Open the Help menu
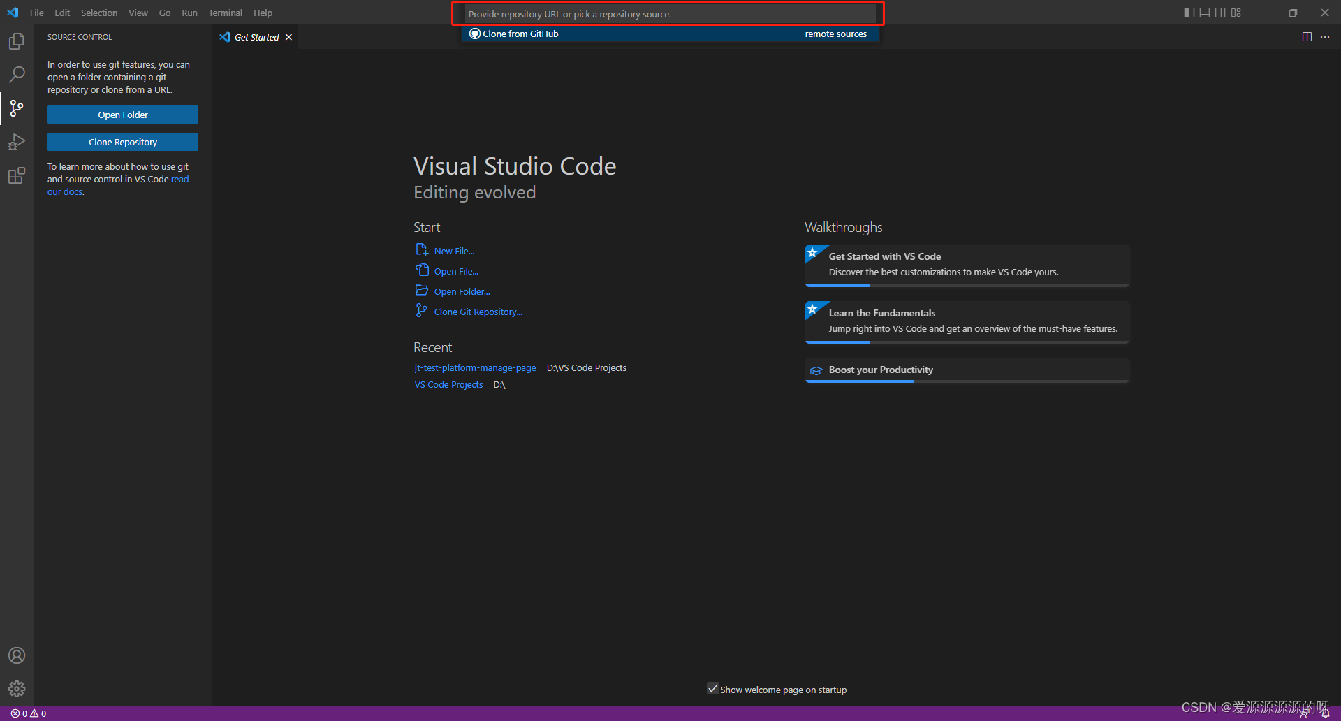The width and height of the screenshot is (1341, 721). click(263, 13)
